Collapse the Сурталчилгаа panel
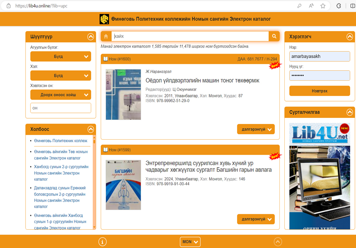Image resolution: width=356 pixels, height=248 pixels. coord(350,112)
